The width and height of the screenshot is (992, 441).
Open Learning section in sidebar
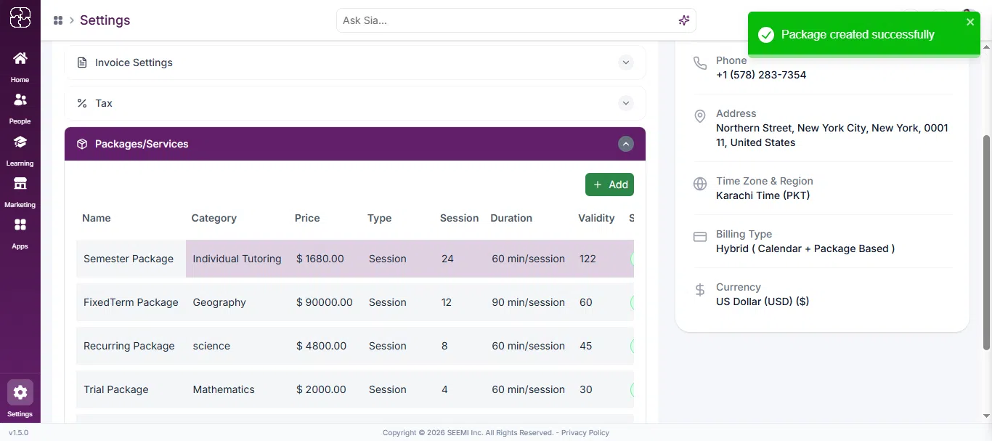pos(20,150)
